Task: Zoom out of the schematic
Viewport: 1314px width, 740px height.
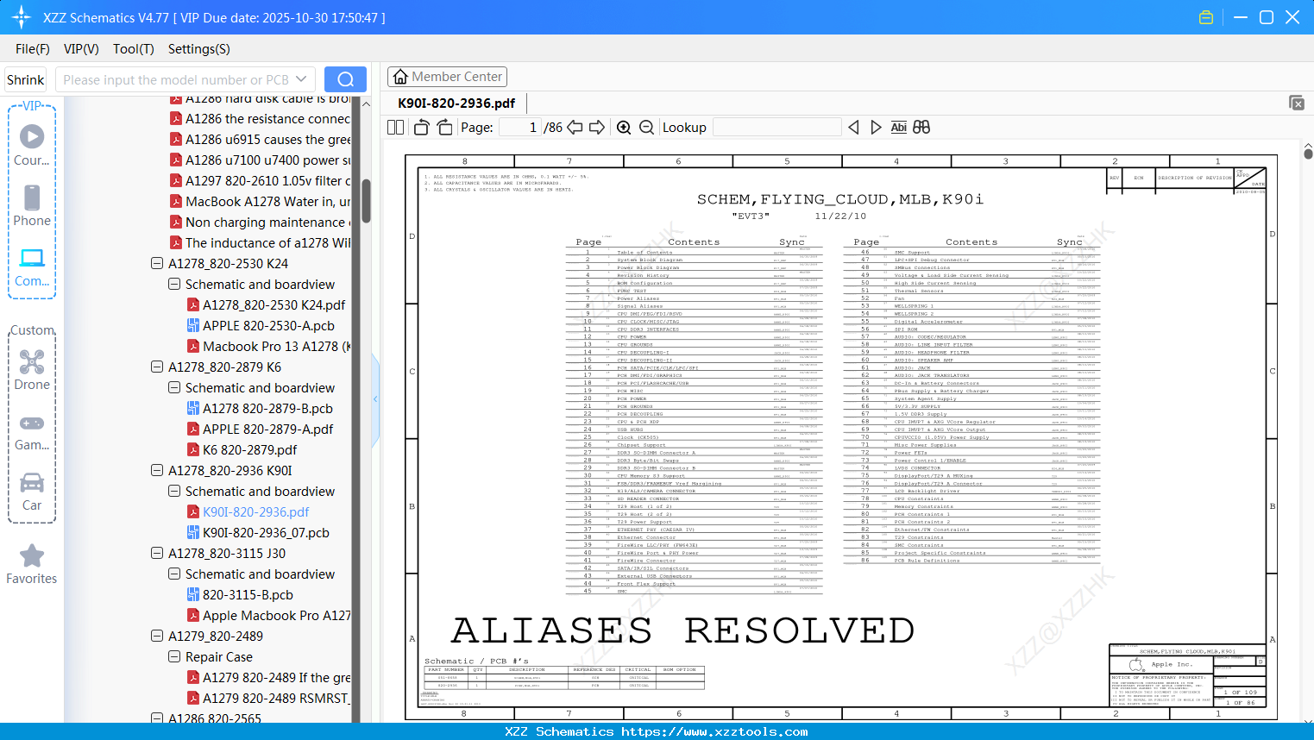Action: pyautogui.click(x=646, y=128)
